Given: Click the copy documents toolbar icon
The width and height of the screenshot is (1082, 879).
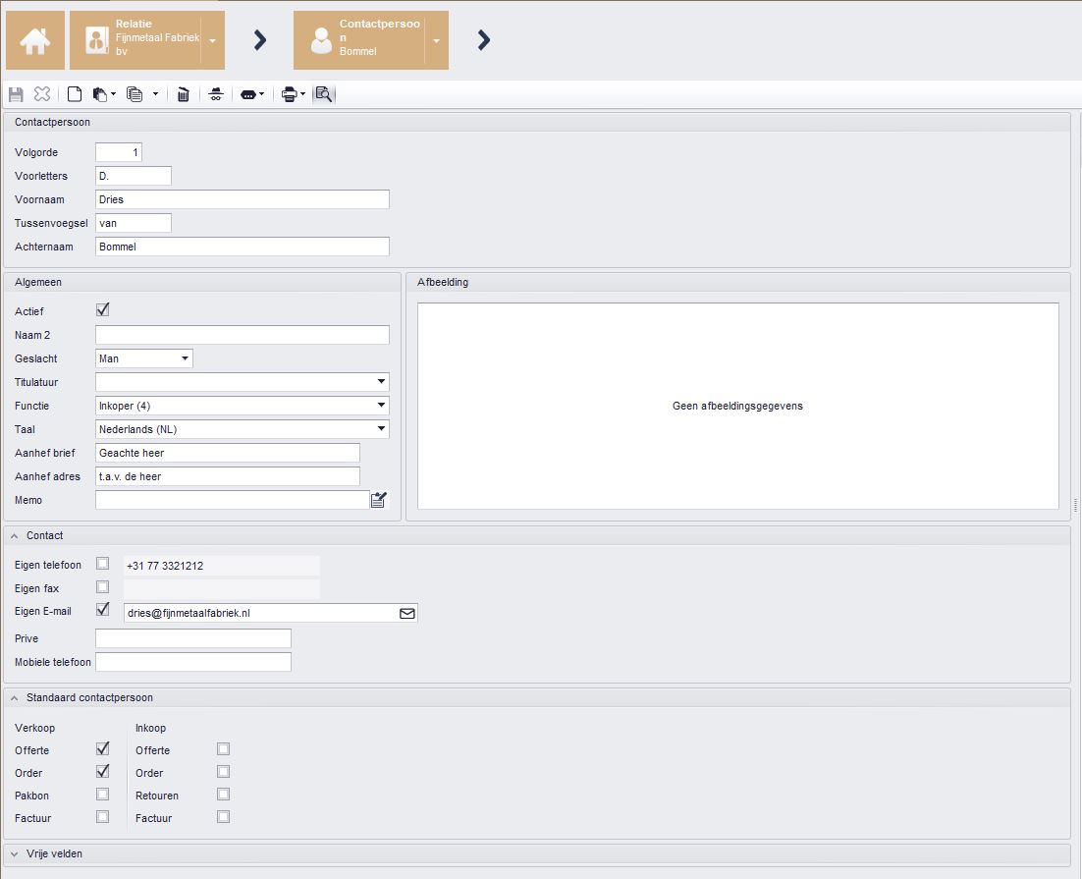Looking at the screenshot, I should 135,94.
